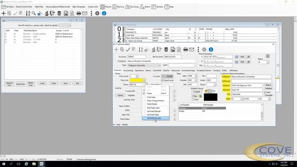Click the Account number input field
297x167 pixels.
click(x=136, y=57)
